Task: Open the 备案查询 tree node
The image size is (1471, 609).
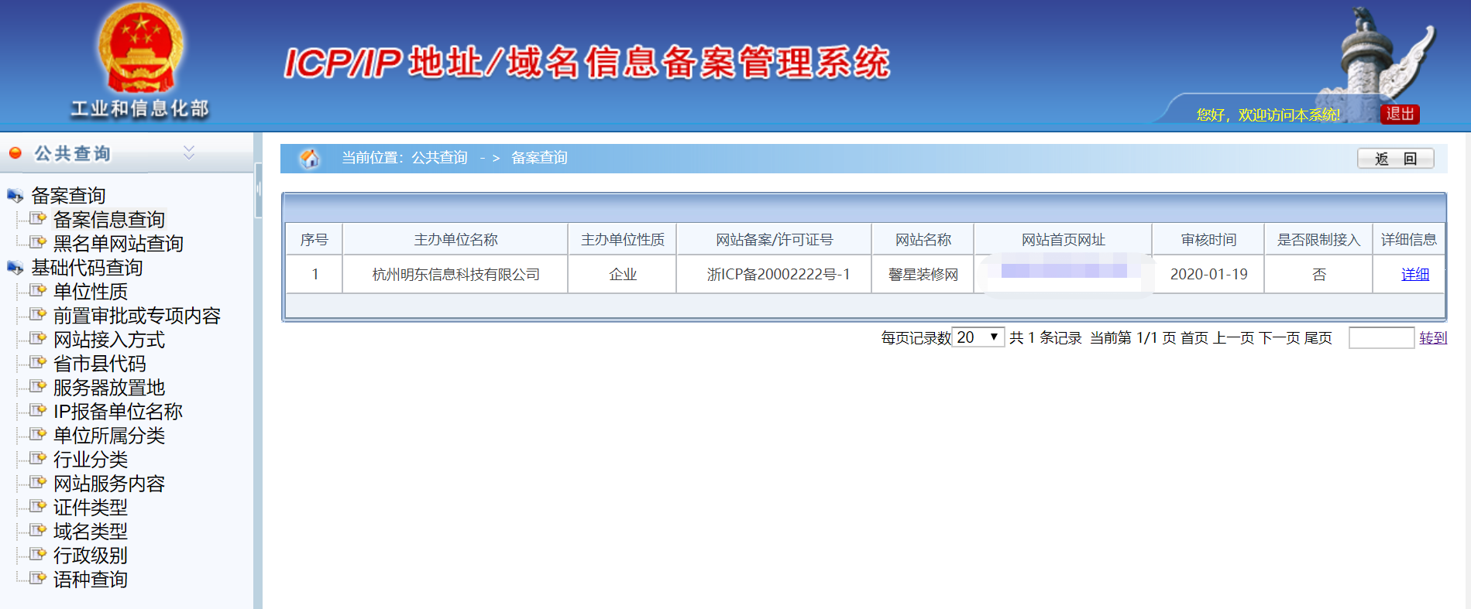Action: click(x=68, y=196)
